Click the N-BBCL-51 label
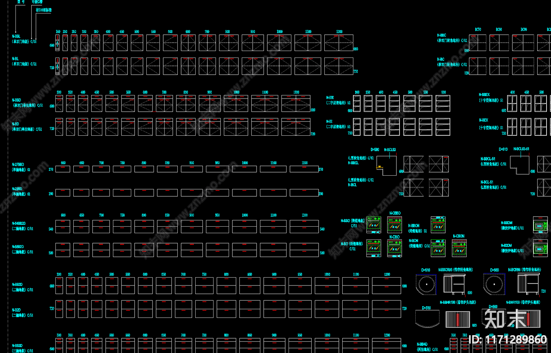This screenshot has width=551, height=353. pyautogui.click(x=488, y=159)
